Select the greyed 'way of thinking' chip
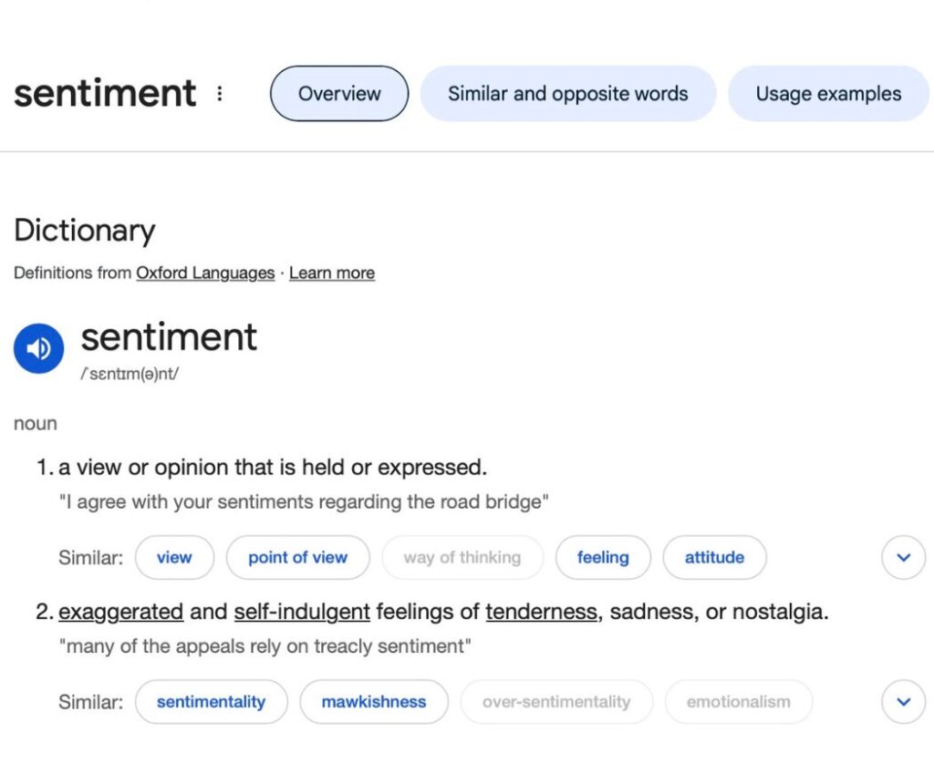 click(x=462, y=557)
